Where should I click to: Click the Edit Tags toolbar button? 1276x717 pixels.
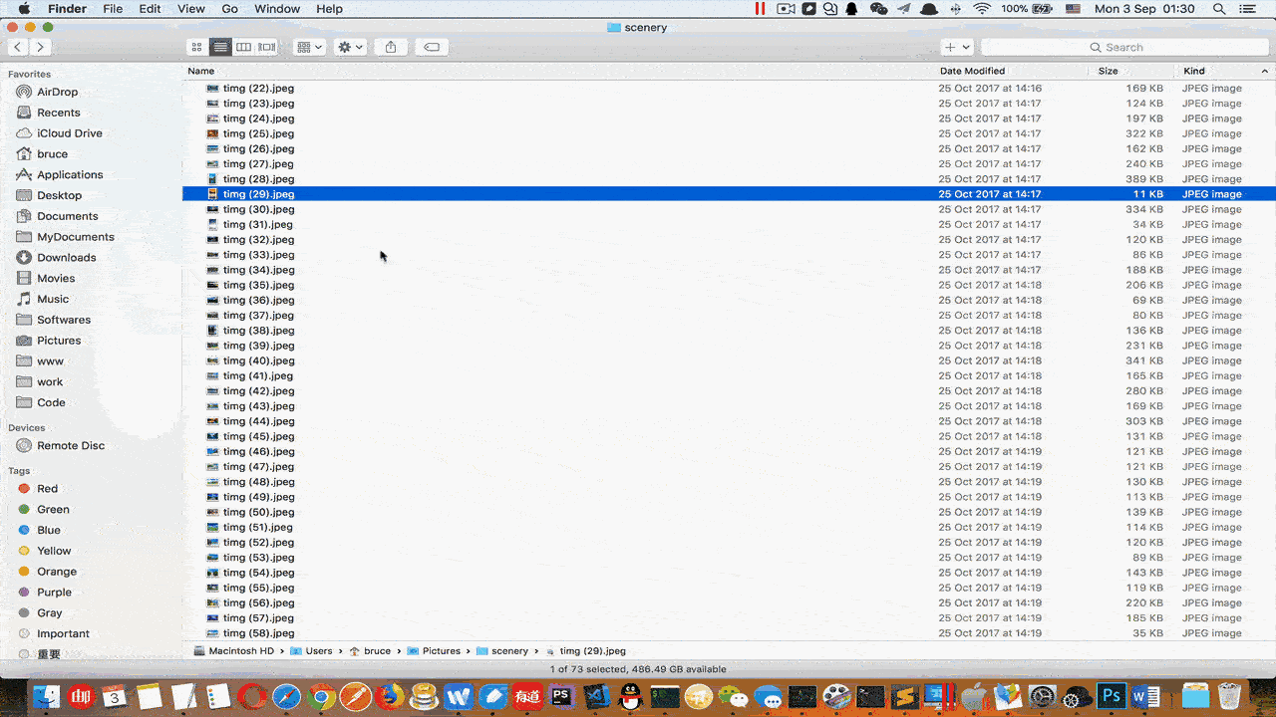pos(431,47)
